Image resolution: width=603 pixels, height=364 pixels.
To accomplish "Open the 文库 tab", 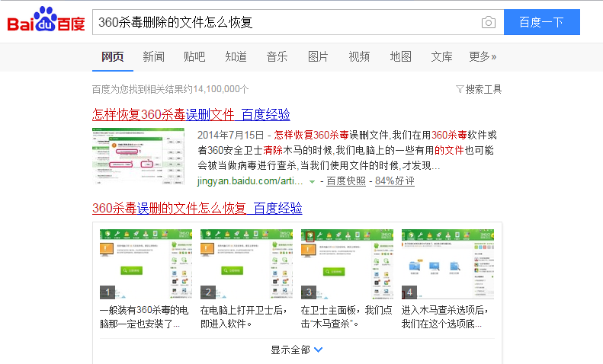I will 442,57.
